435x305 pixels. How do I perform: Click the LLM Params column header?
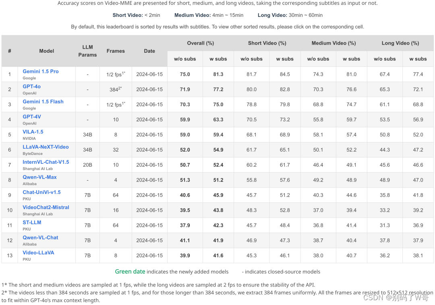coord(88,51)
